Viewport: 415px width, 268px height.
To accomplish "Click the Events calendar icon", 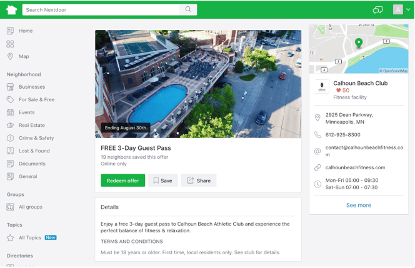I will coord(10,112).
